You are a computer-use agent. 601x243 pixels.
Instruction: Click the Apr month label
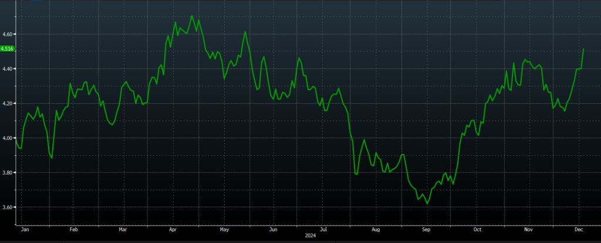(173, 230)
